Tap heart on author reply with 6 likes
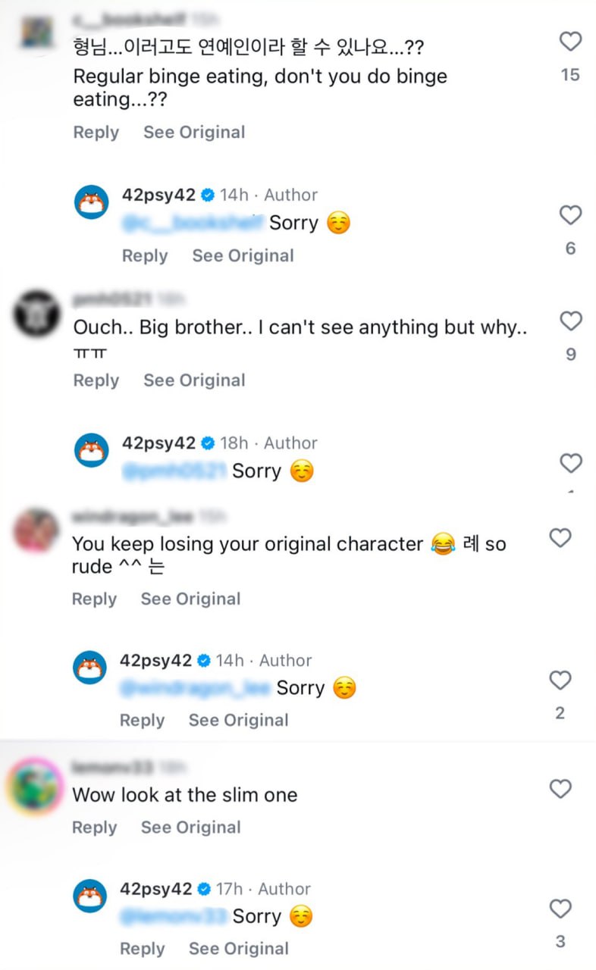The height and width of the screenshot is (970, 596). click(570, 216)
